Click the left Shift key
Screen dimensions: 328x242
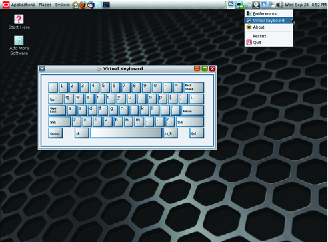pyautogui.click(x=59, y=122)
